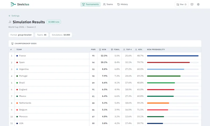Screen dimensions: 210x126
Task: Go back via the Settings link
Action: pyautogui.click(x=14, y=16)
